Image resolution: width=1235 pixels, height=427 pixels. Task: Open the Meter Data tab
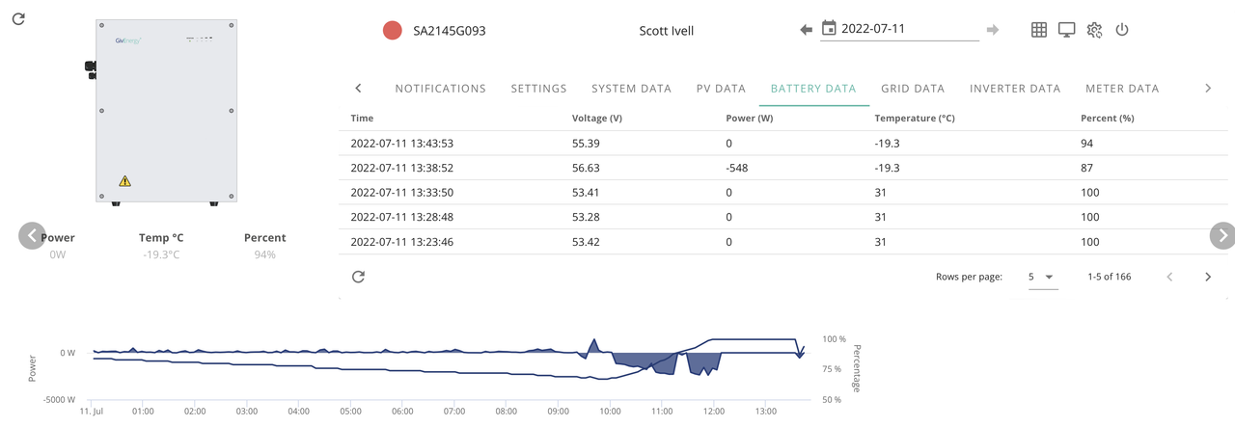pyautogui.click(x=1122, y=88)
